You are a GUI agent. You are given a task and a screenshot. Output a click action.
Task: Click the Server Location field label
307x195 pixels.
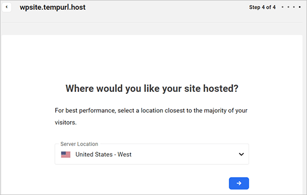(79, 144)
